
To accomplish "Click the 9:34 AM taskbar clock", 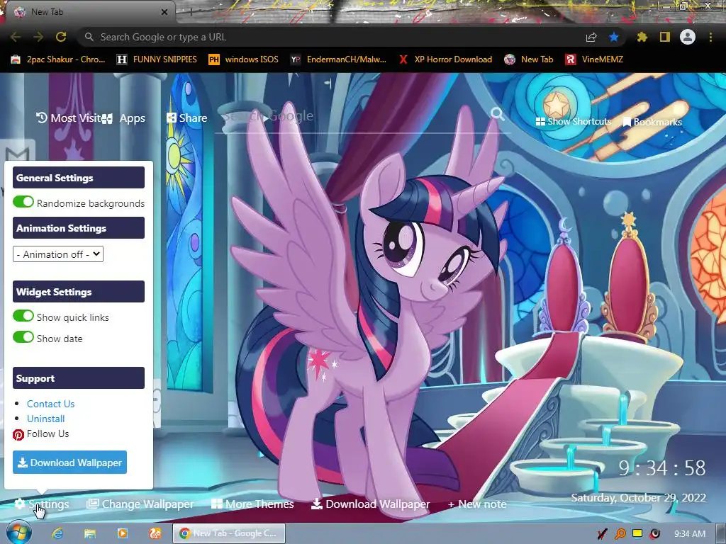I will point(690,534).
